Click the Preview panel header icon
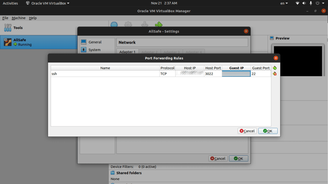328x184 pixels. tap(272, 38)
